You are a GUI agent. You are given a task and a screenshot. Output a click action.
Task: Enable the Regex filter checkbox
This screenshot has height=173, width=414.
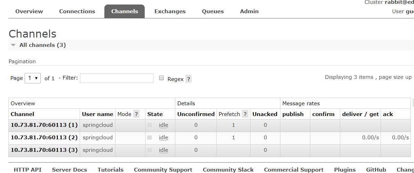(x=161, y=78)
